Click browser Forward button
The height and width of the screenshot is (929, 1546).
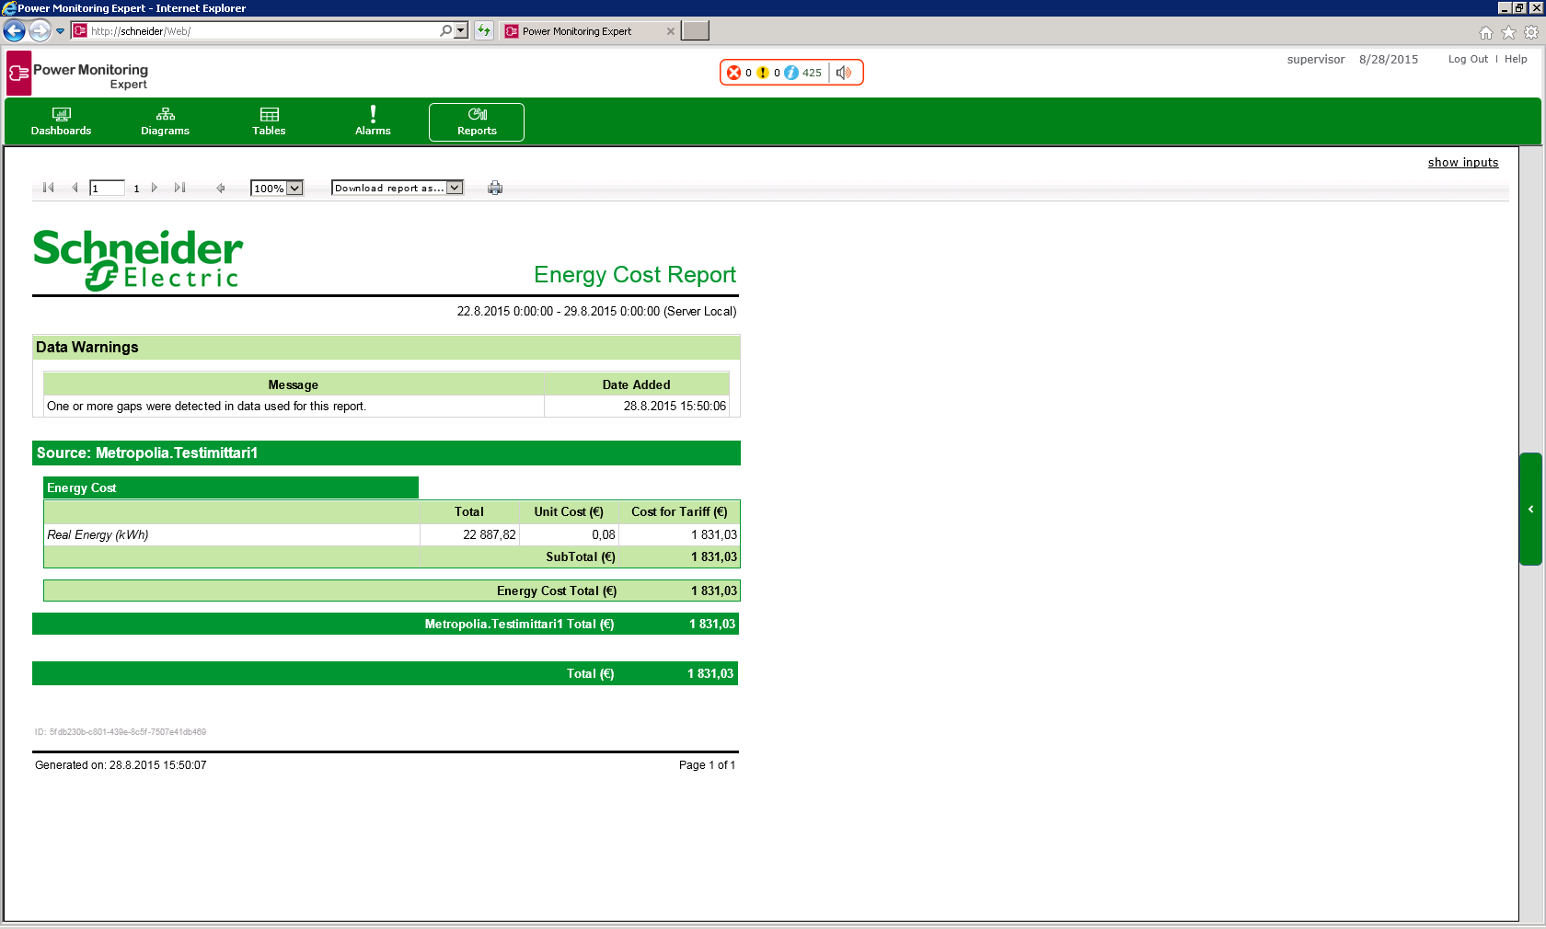[x=40, y=31]
